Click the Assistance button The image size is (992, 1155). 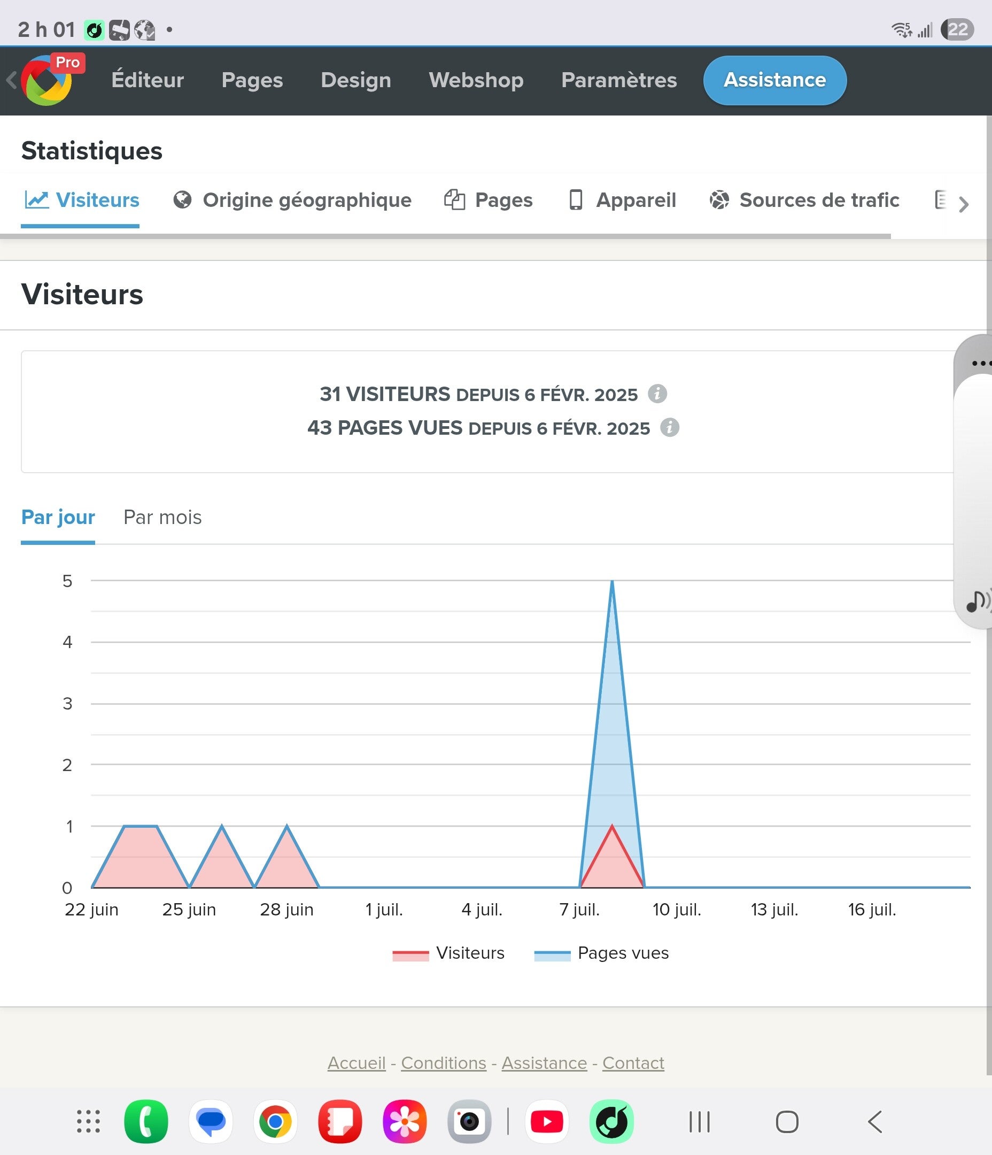(x=774, y=80)
